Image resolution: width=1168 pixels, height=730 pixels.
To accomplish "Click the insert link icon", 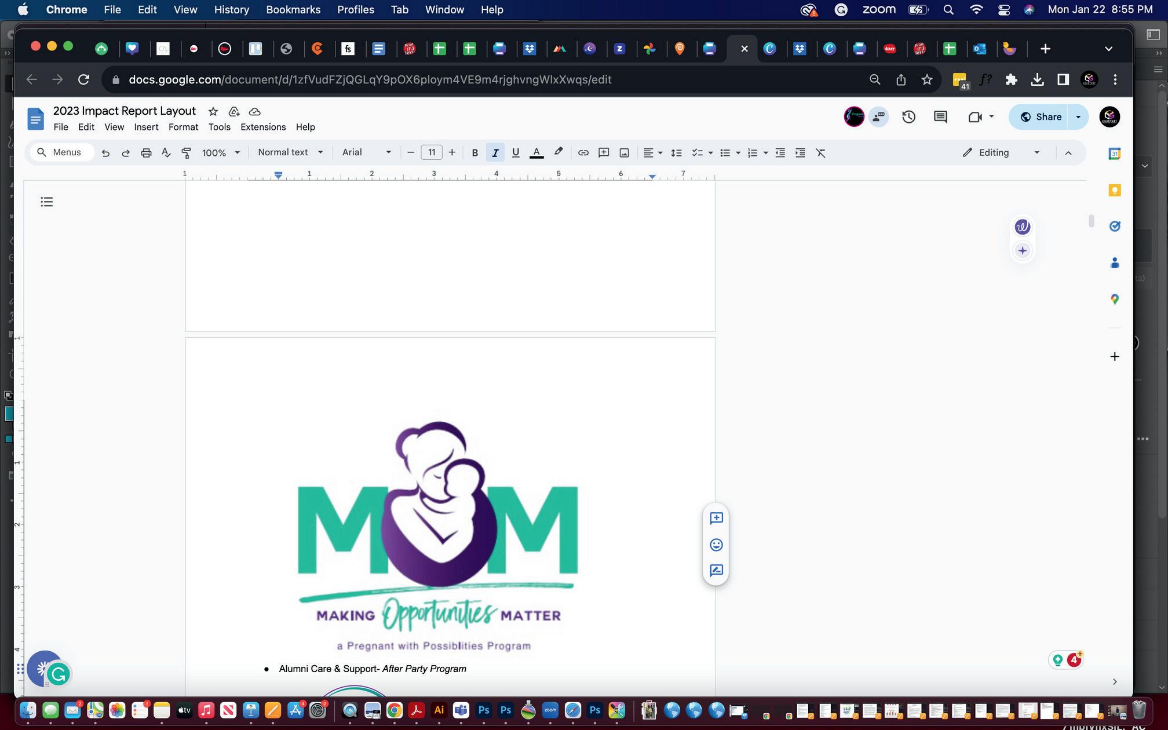I will tap(583, 153).
